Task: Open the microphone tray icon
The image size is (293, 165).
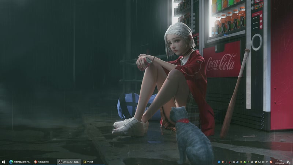Action: click(252, 162)
